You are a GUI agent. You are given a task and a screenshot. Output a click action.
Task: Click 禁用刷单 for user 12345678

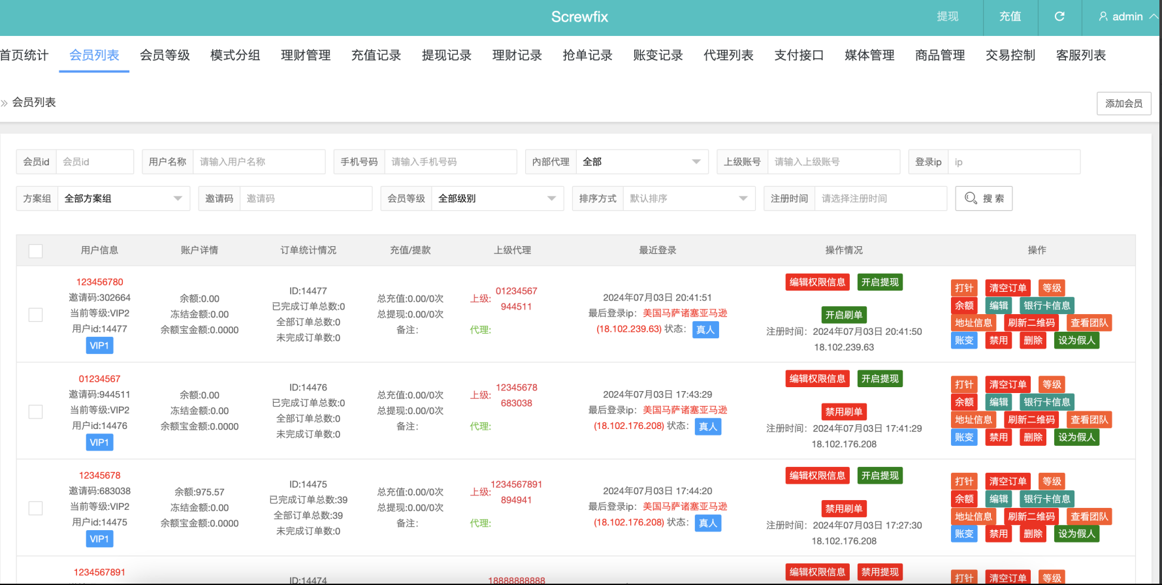(x=844, y=509)
